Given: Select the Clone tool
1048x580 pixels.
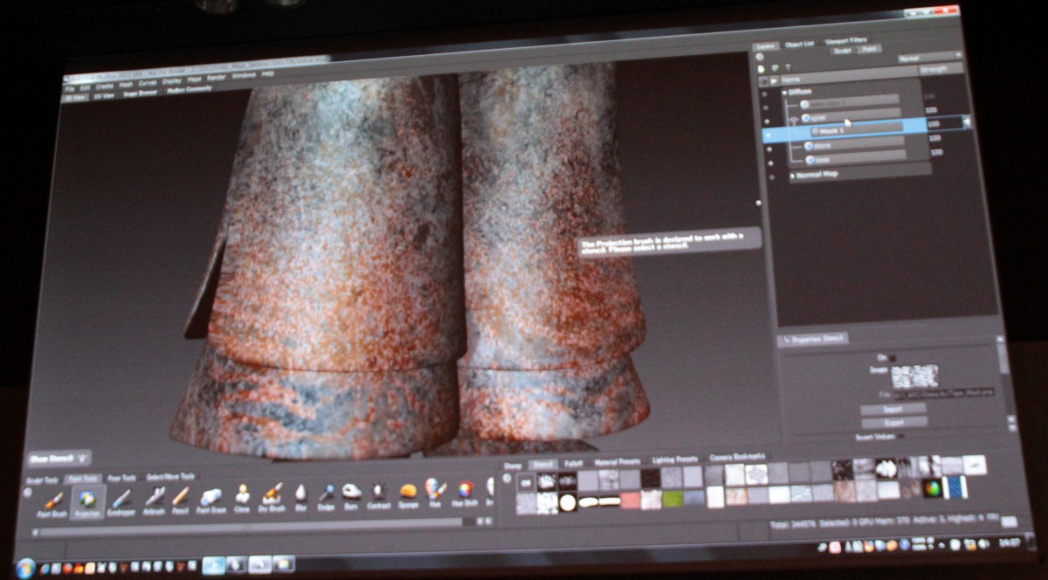Looking at the screenshot, I should 242,499.
